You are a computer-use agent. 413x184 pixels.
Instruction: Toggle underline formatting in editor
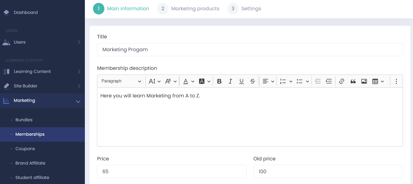point(241,81)
